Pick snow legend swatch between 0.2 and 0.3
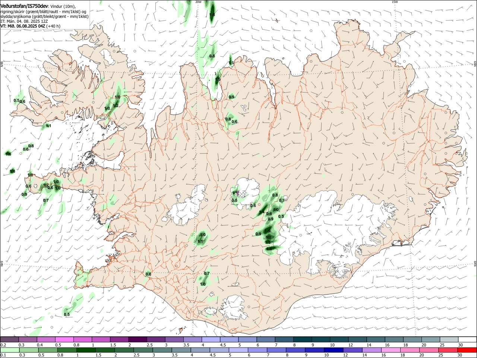477x358 pixels. coord(9,339)
